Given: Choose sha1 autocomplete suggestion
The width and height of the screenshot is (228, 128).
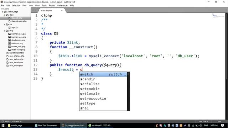Looking at the screenshot, I should click(x=103, y=108).
